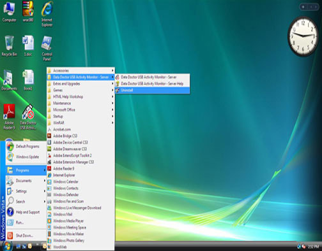Image resolution: width=322 pixels, height=251 pixels.
Task: Click the analog clock gadget
Action: click(303, 36)
